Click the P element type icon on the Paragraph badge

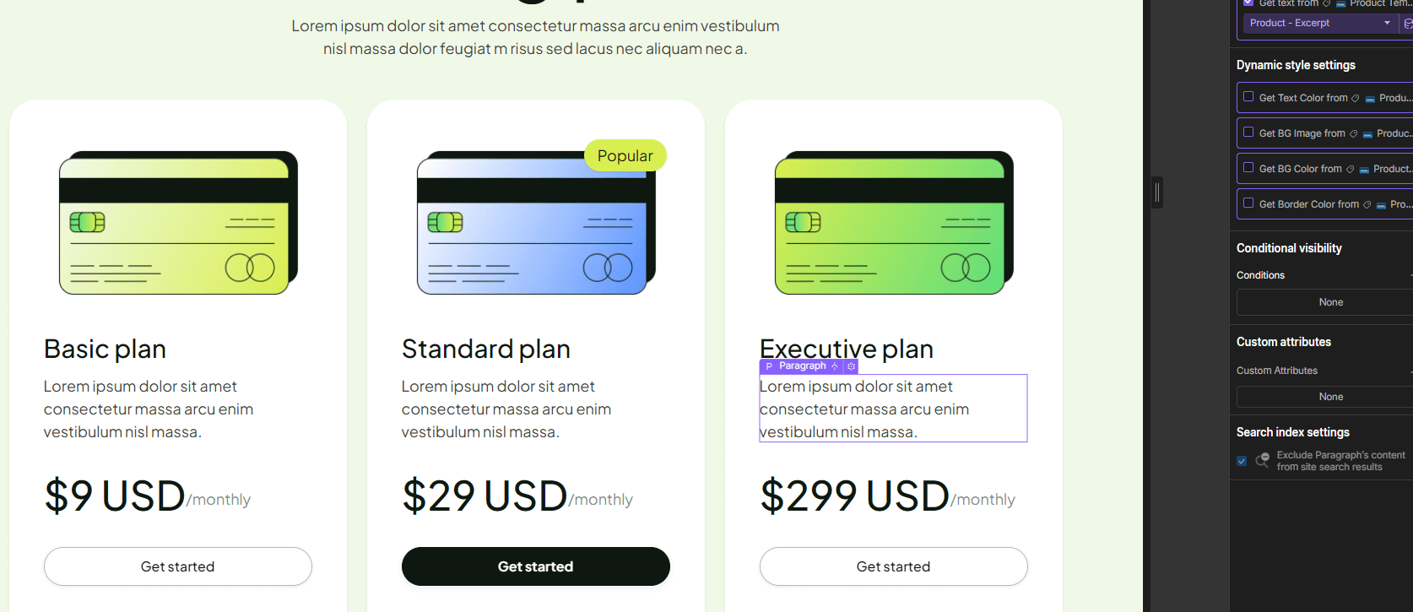767,366
